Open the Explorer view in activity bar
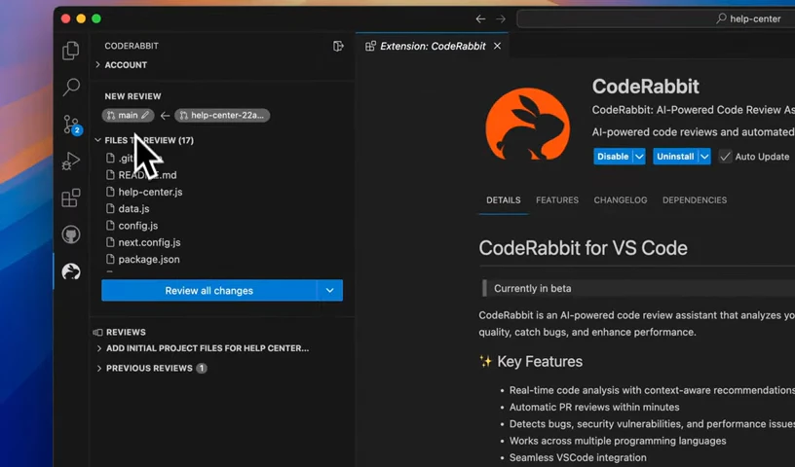Viewport: 795px width, 467px height. (71, 51)
